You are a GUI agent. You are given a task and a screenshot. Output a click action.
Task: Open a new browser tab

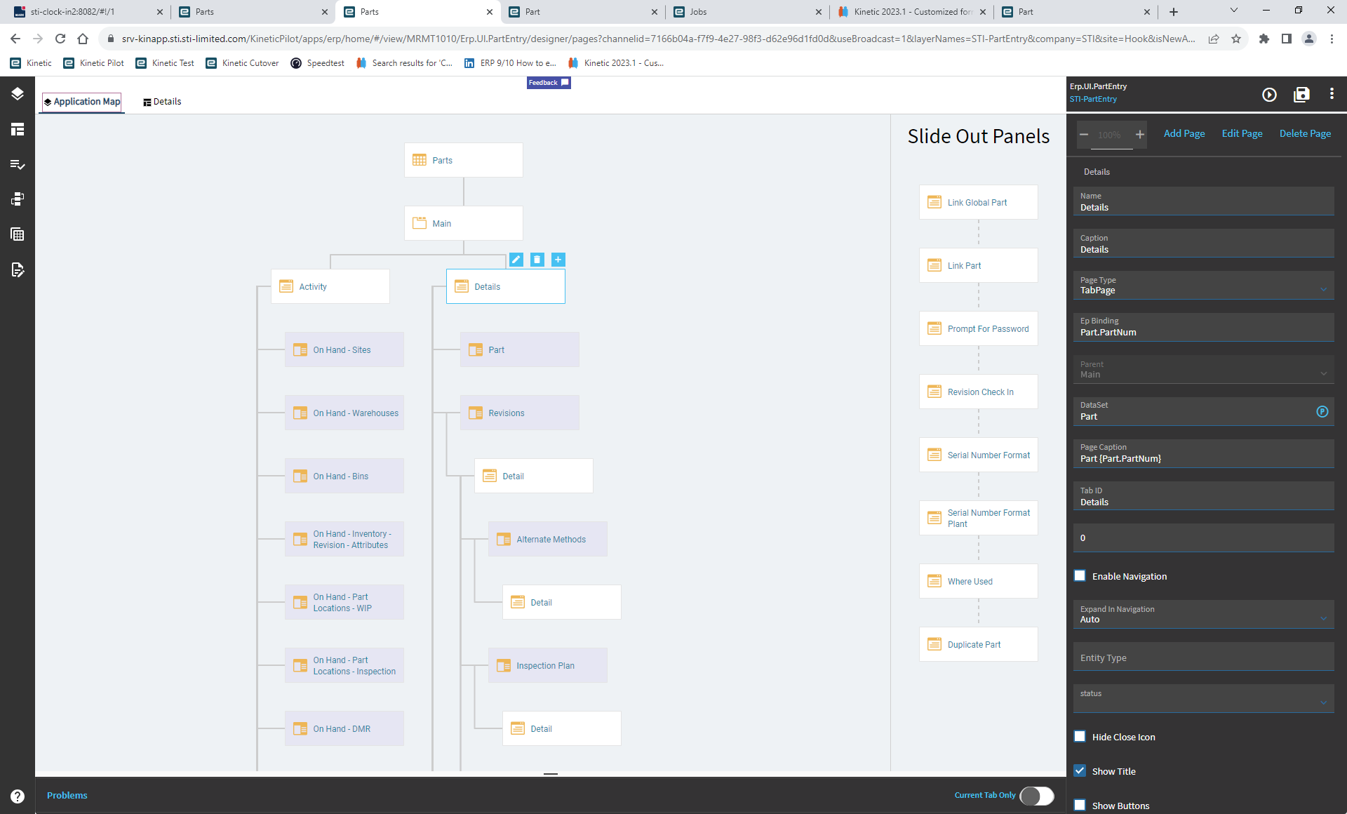tap(1174, 12)
